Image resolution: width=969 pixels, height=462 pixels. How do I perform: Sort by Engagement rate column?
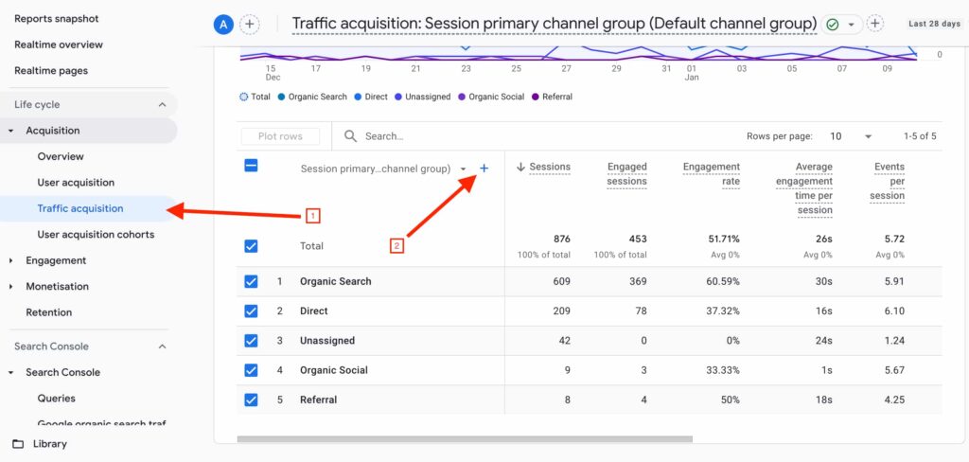click(x=711, y=174)
